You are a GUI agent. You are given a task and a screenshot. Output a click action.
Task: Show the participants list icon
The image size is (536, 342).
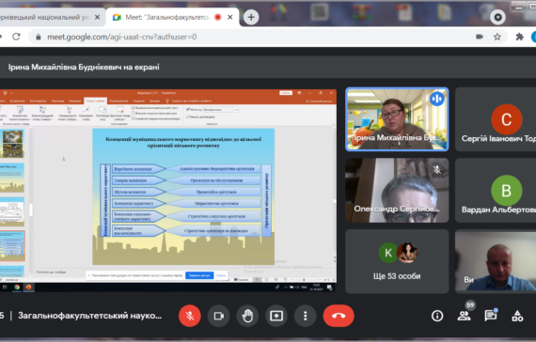pos(464,316)
